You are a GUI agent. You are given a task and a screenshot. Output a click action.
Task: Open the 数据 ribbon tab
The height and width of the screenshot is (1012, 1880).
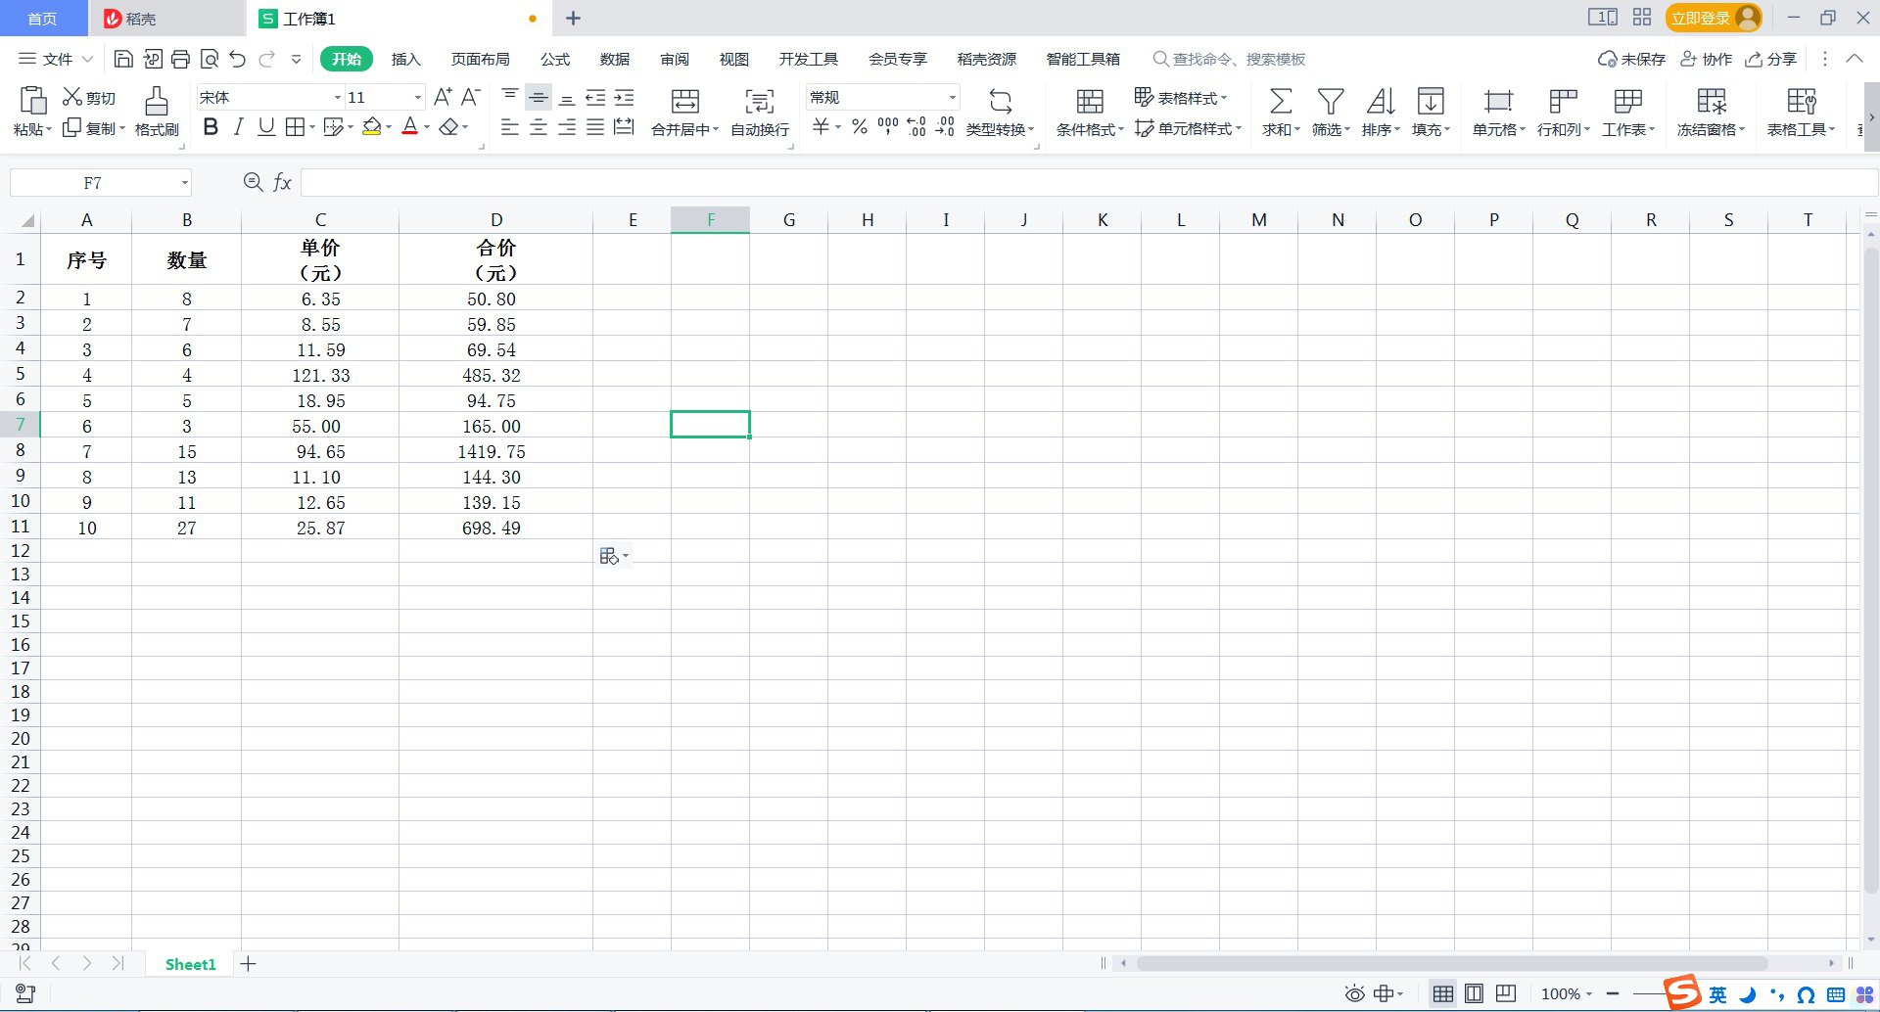[x=613, y=59]
